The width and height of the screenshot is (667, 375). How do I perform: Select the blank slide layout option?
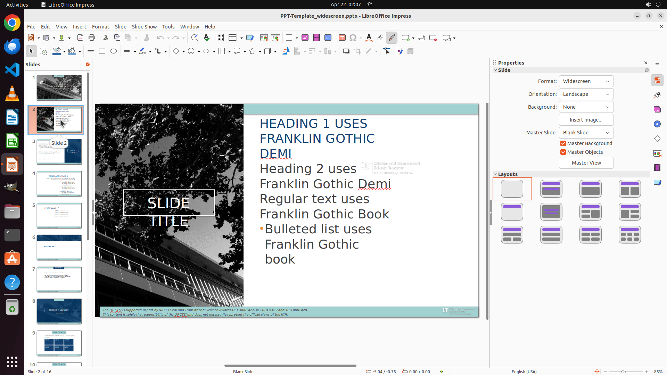click(x=512, y=189)
